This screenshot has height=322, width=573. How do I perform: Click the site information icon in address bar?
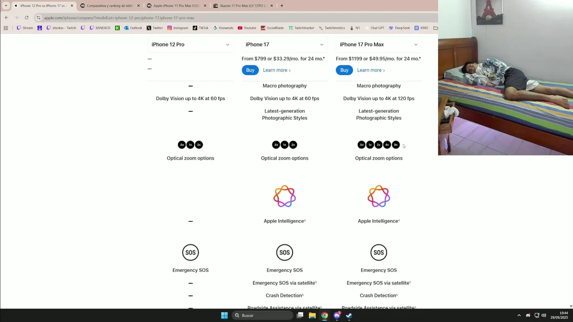pos(39,18)
